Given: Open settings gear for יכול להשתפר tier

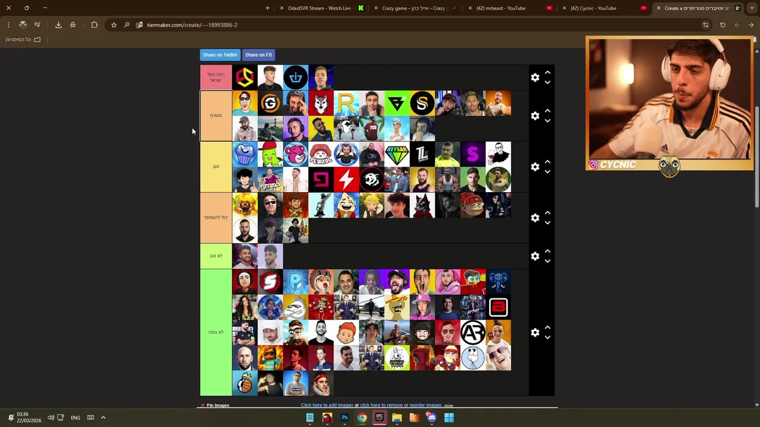Looking at the screenshot, I should click(535, 218).
